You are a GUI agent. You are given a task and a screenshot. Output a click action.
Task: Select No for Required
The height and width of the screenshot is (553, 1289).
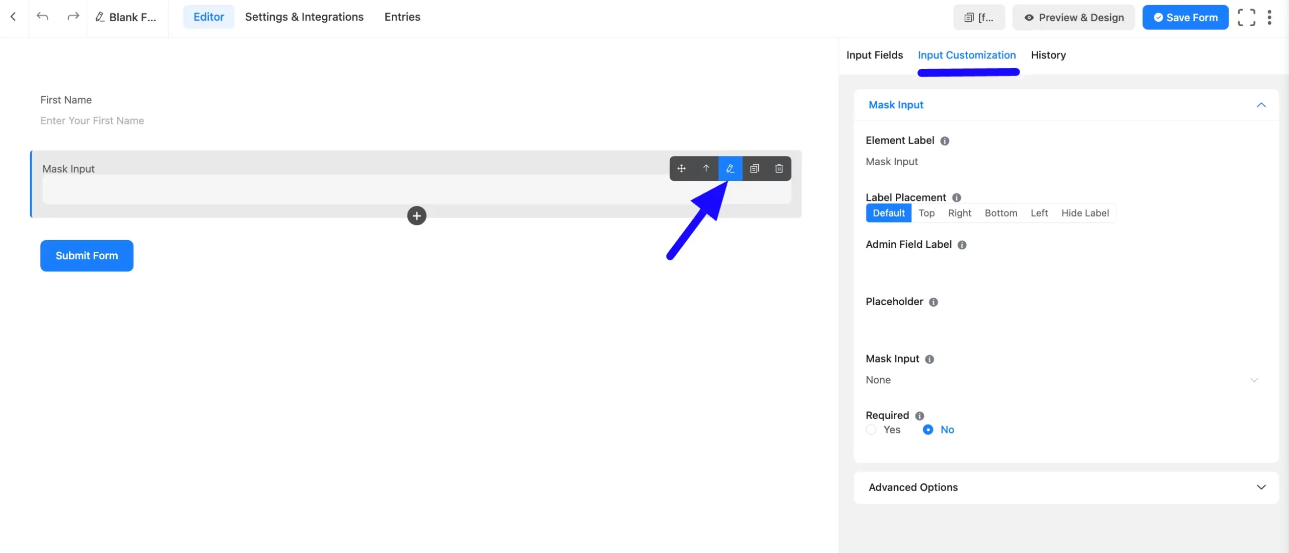pos(928,430)
